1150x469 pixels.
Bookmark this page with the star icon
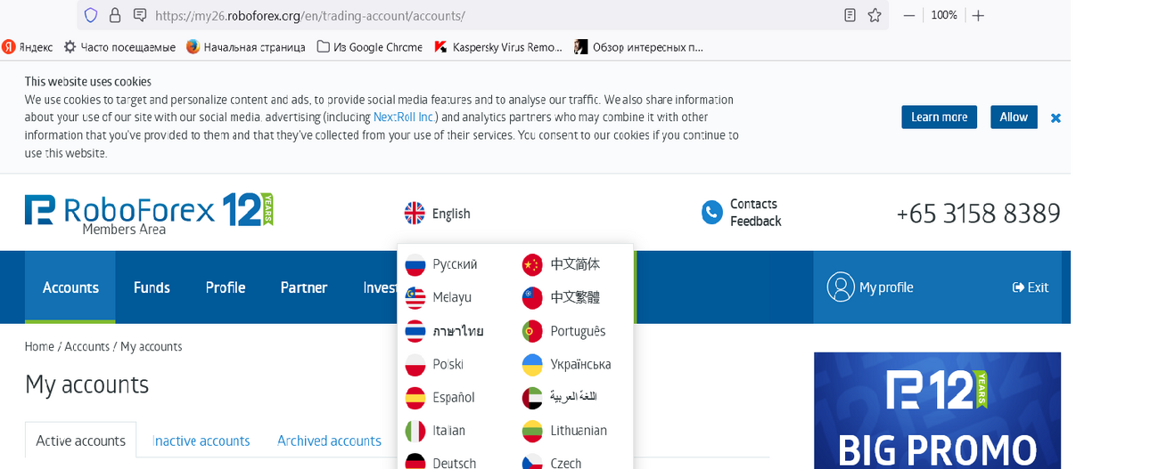tap(875, 15)
